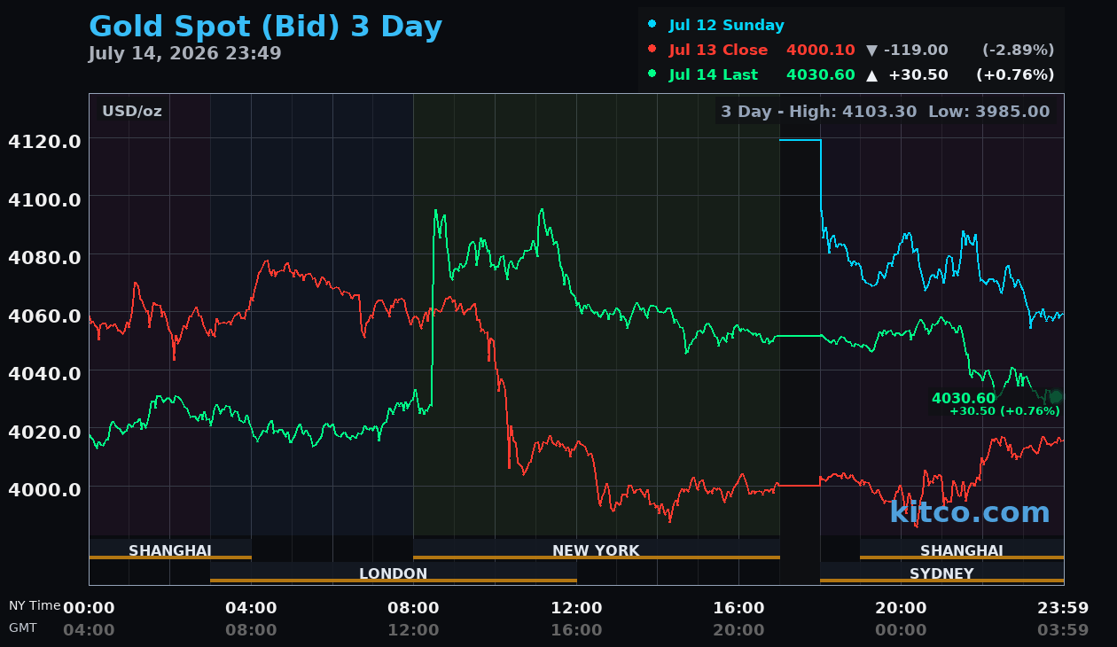Screen dimensions: 1117x647
Task: Click the green Jul 14 Last legend dot
Action: point(652,74)
